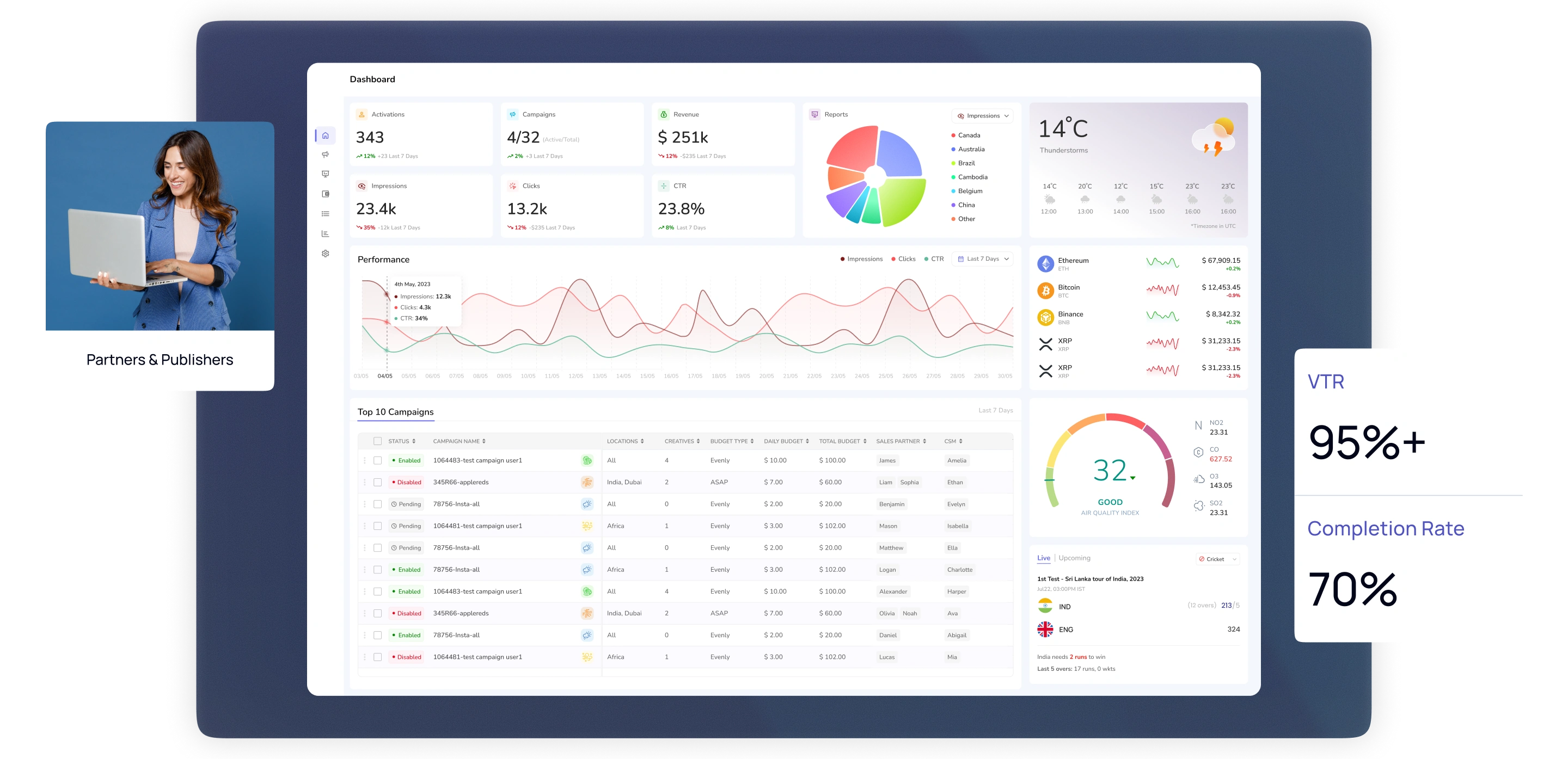Click the Ethereum coin icon
This screenshot has height=759, width=1568.
point(1045,264)
